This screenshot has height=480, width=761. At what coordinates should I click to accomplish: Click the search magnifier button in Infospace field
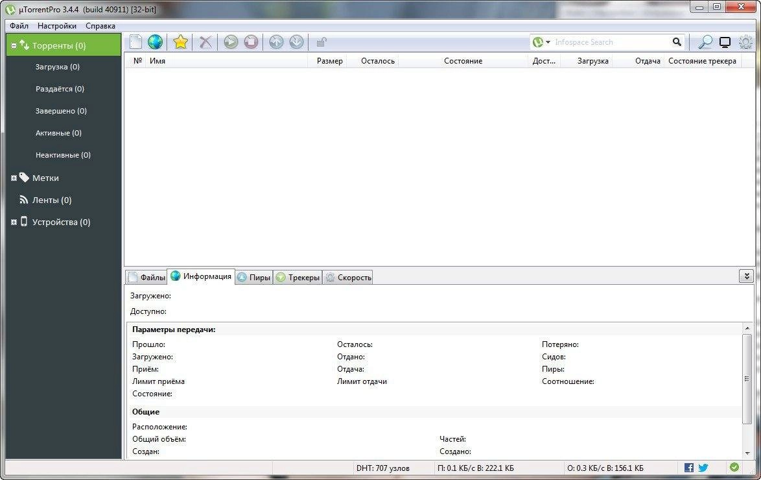[677, 42]
